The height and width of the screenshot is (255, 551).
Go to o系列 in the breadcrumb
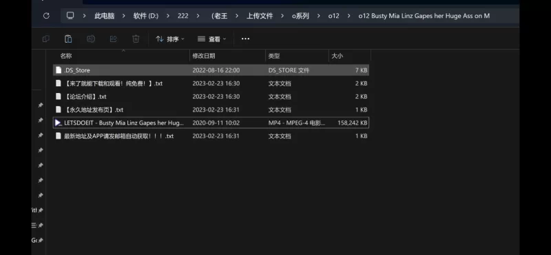(300, 16)
